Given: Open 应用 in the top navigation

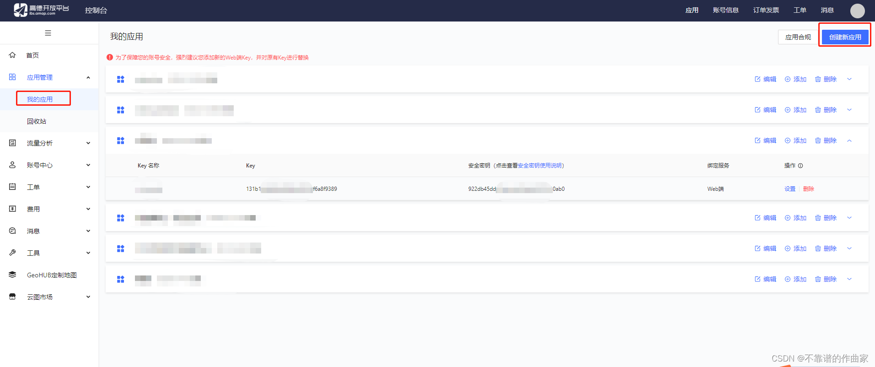Looking at the screenshot, I should click(x=692, y=10).
